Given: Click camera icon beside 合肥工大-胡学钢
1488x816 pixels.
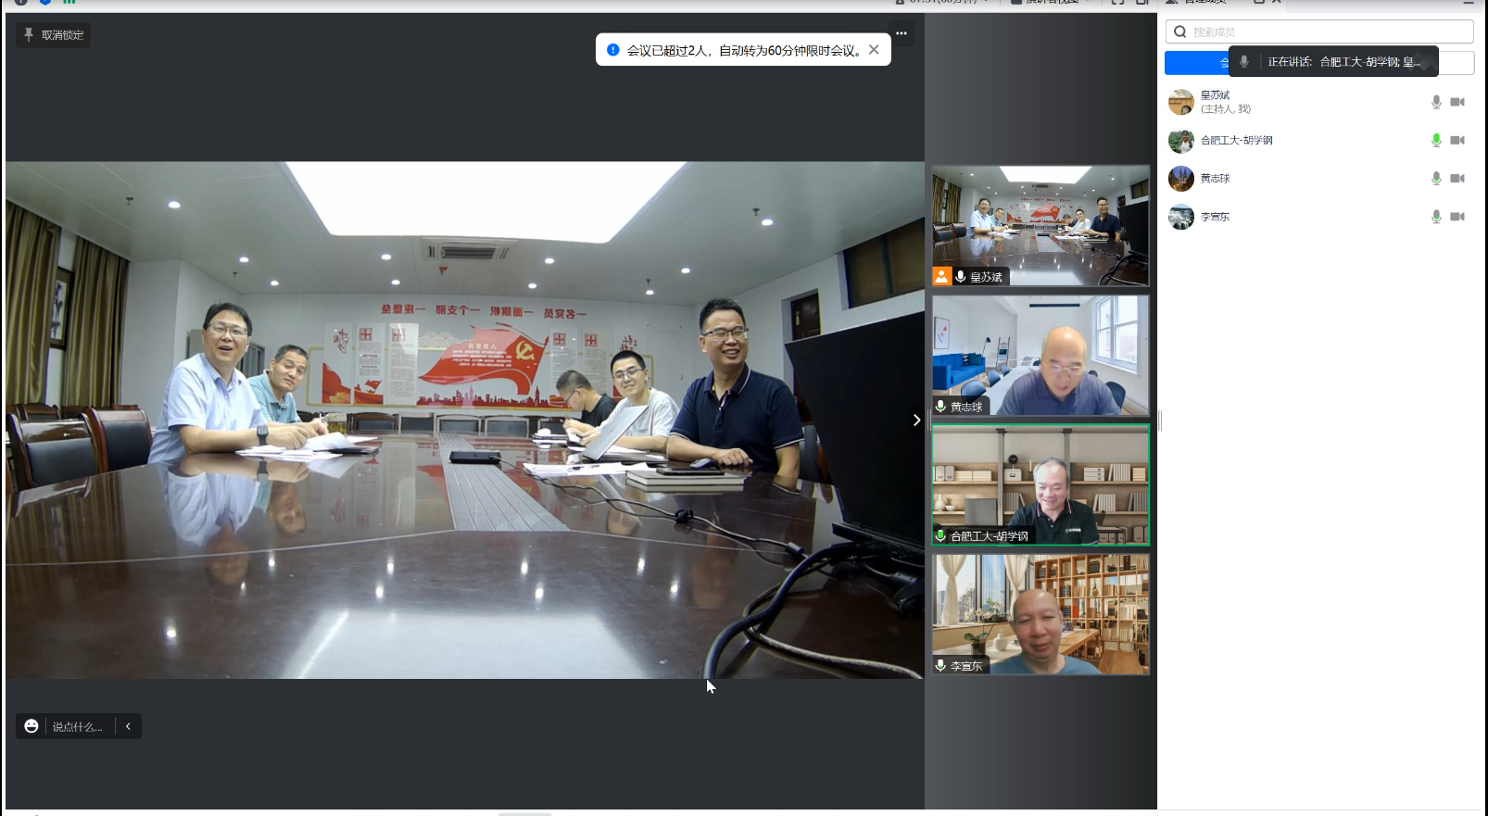Looking at the screenshot, I should [1457, 140].
